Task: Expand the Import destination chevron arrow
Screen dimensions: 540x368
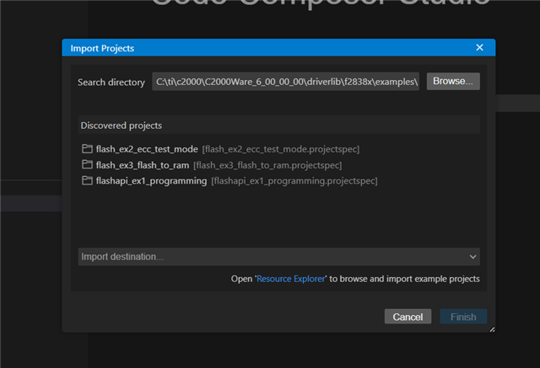Action: [473, 256]
